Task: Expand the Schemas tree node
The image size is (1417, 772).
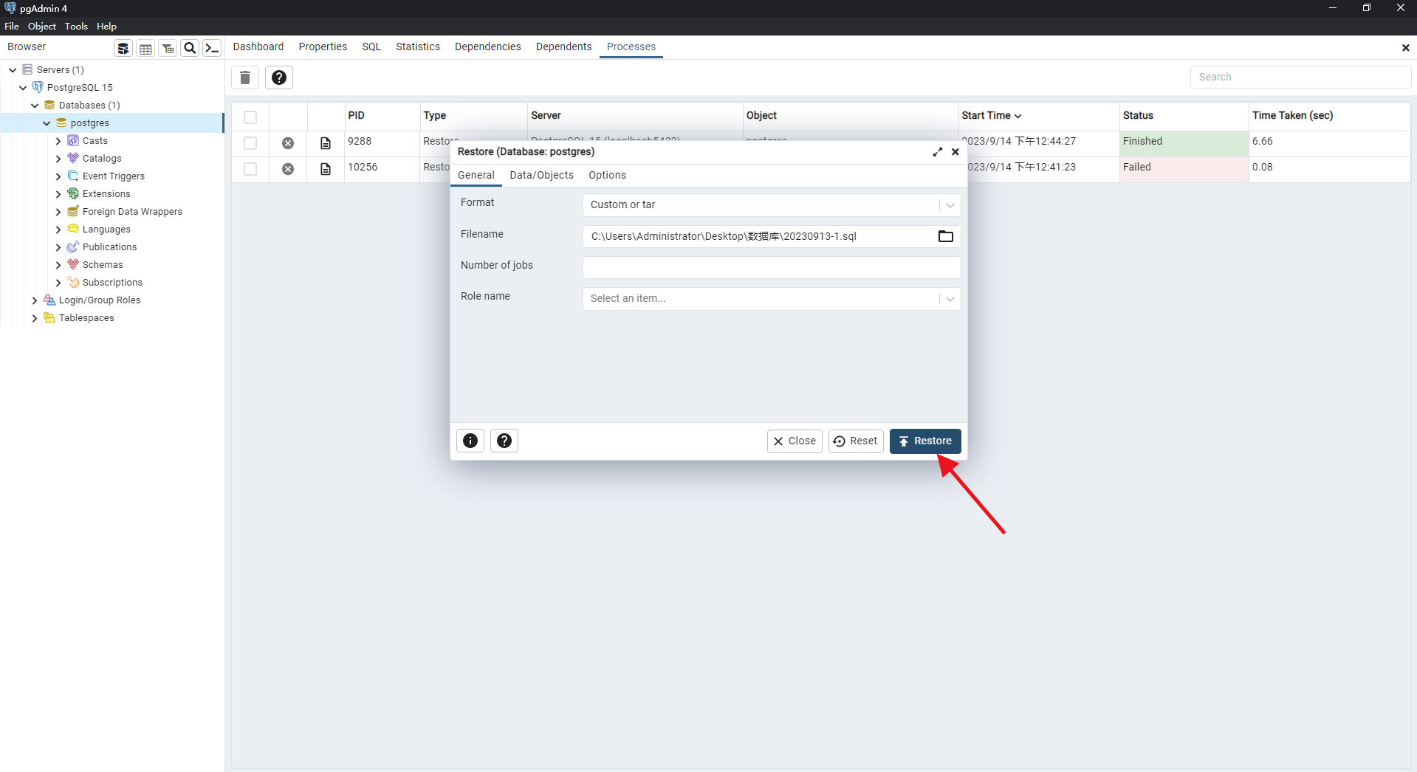Action: 58,265
